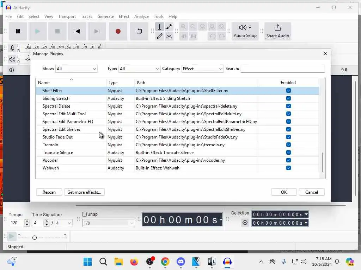Open the Analyze menu

click(141, 16)
